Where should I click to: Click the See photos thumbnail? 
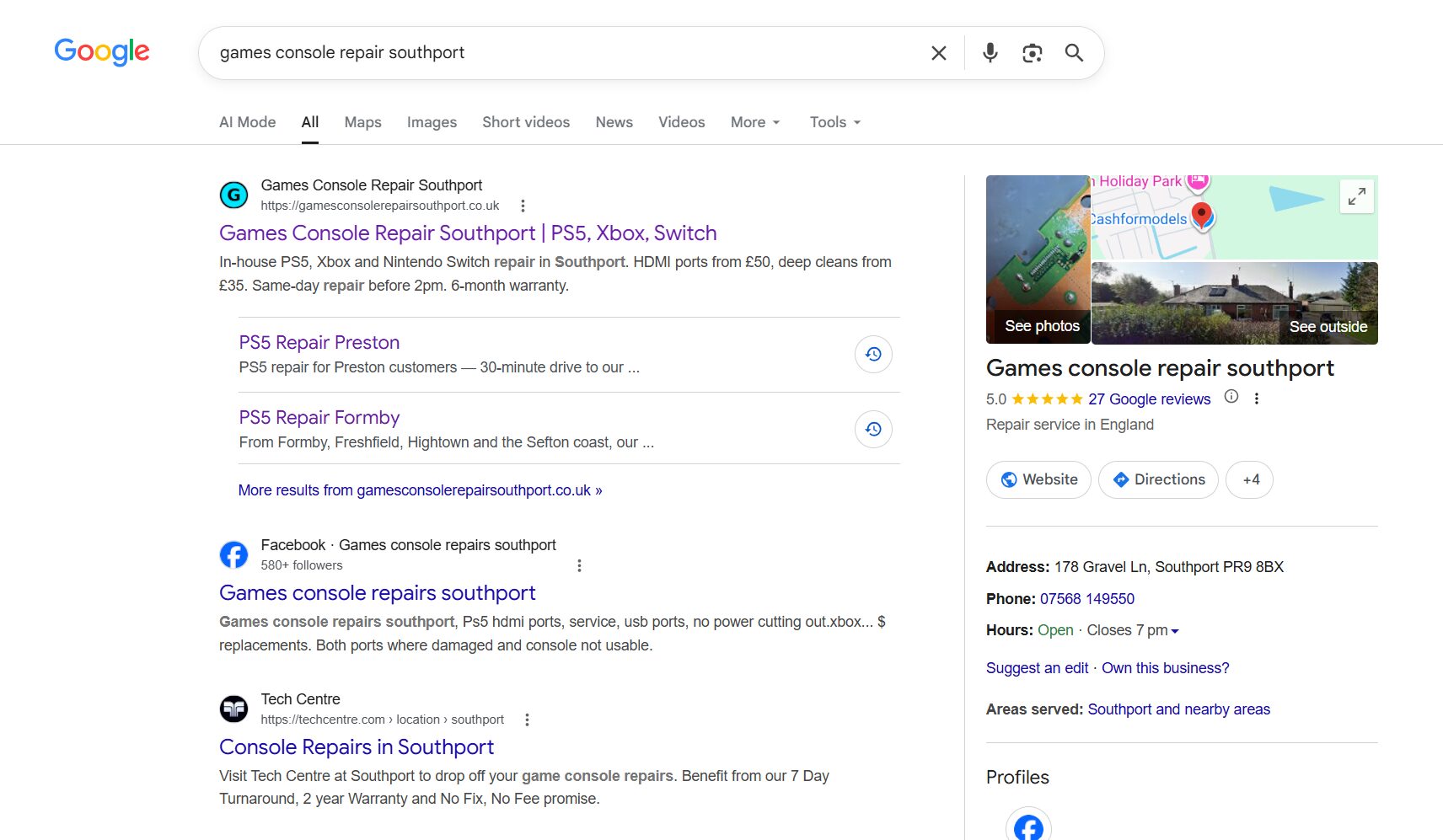(x=1038, y=259)
